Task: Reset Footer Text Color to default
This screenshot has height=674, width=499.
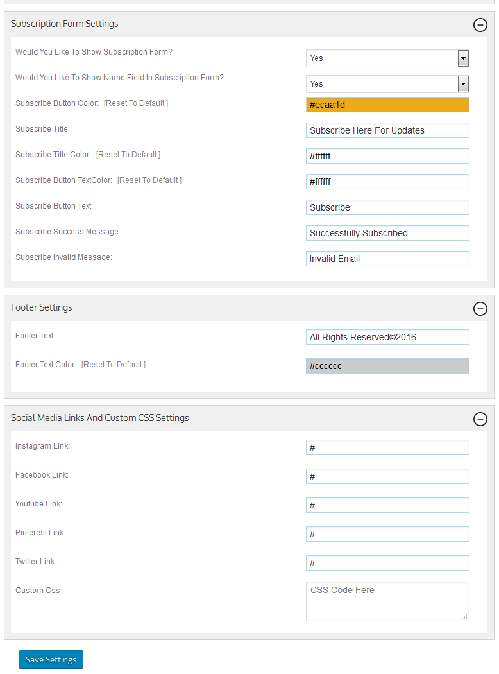Action: point(114,365)
